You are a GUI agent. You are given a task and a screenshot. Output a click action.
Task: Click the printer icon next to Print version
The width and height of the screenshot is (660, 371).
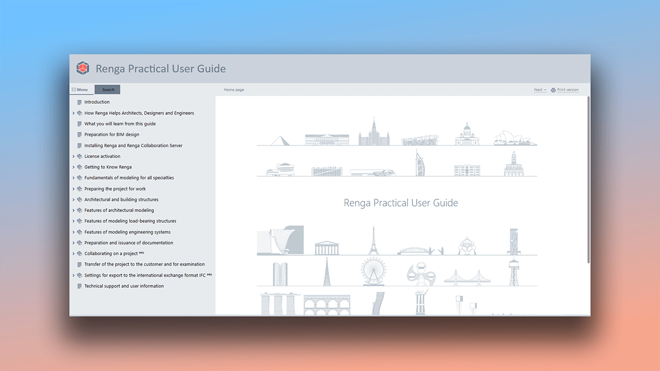(553, 89)
